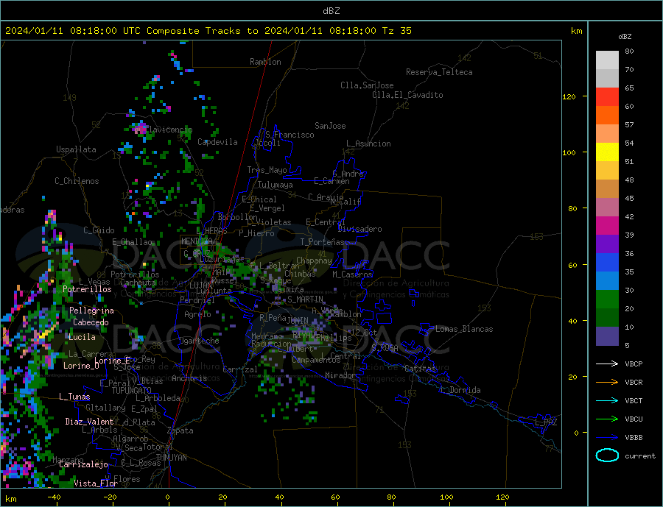Click the 'Tulumaya' map label
The height and width of the screenshot is (507, 663).
point(276,185)
